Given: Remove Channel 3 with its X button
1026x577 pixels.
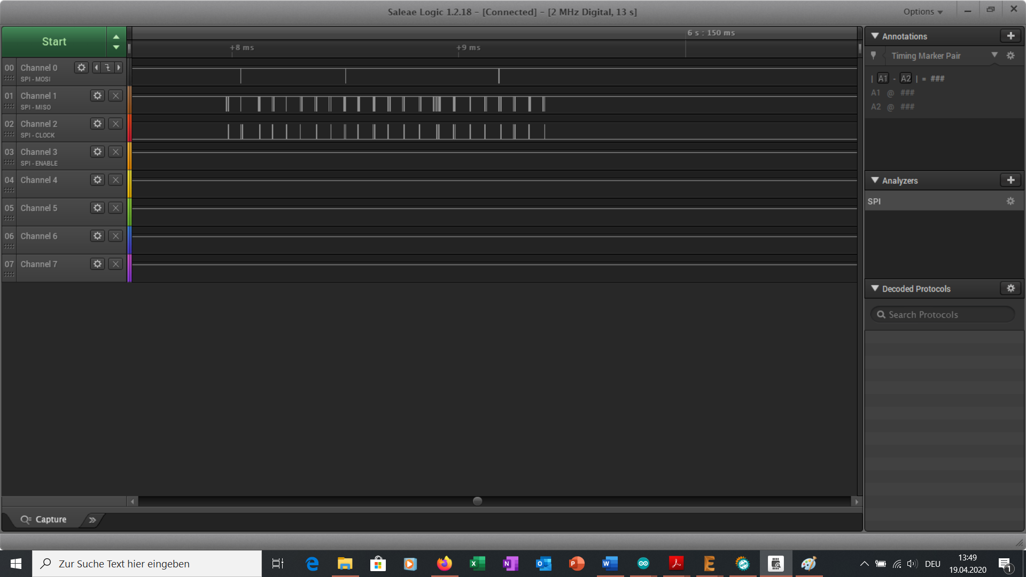Looking at the screenshot, I should point(115,152).
